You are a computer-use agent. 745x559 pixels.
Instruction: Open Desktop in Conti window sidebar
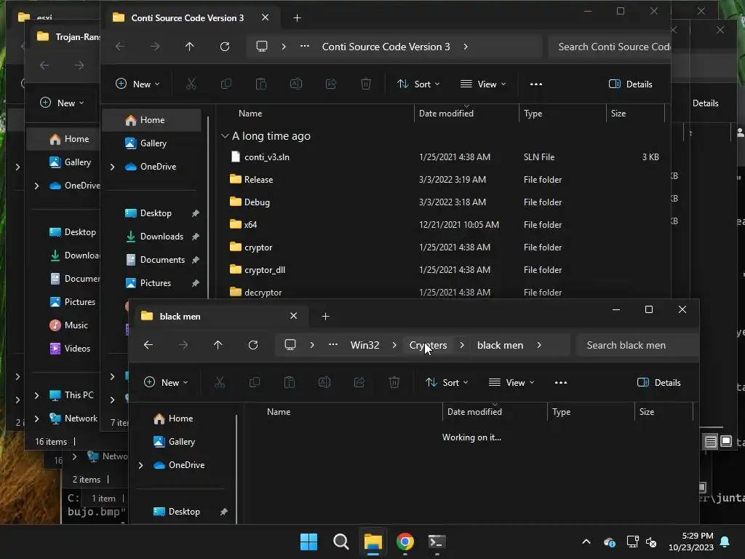155,213
